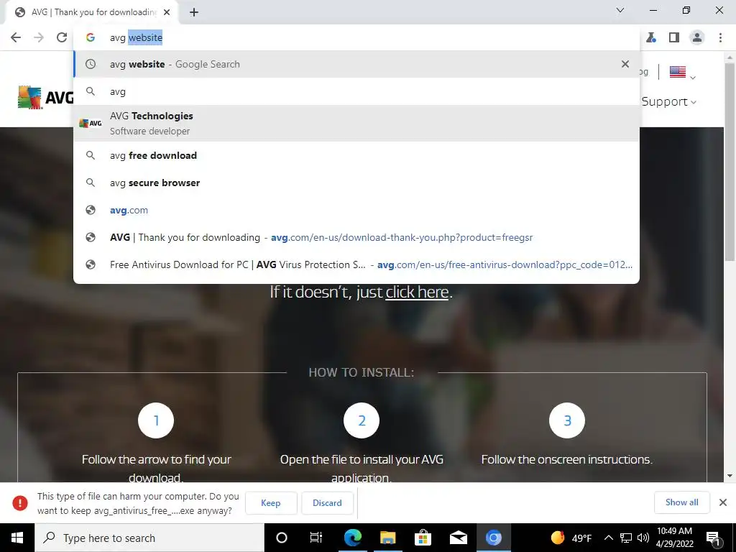The height and width of the screenshot is (552, 736).
Task: Open the Chrome Labs flask icon
Action: point(651,37)
